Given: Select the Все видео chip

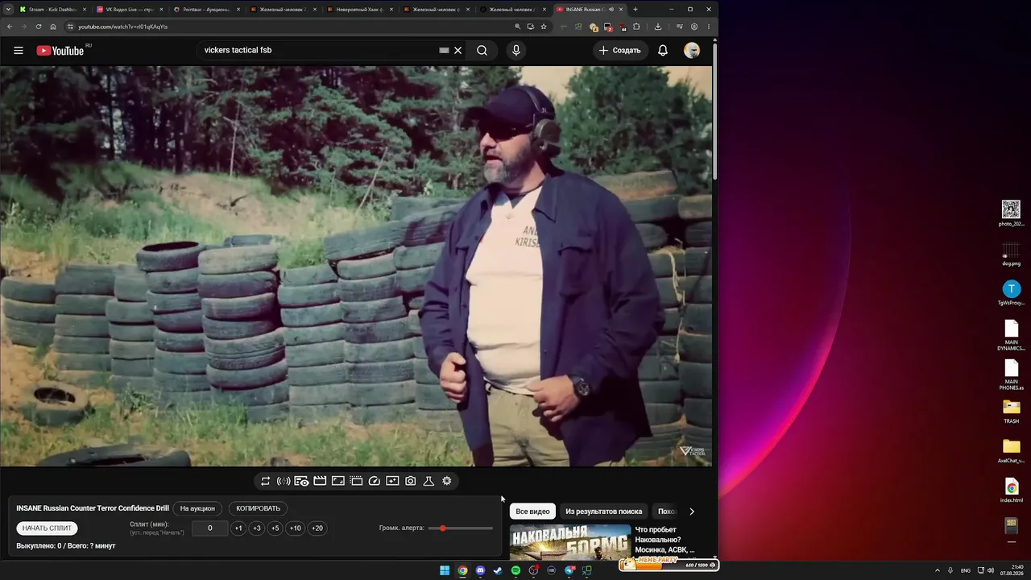Looking at the screenshot, I should 532,512.
